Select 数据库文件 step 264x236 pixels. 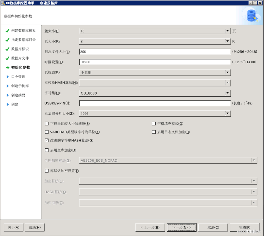pyautogui.click(x=20, y=58)
